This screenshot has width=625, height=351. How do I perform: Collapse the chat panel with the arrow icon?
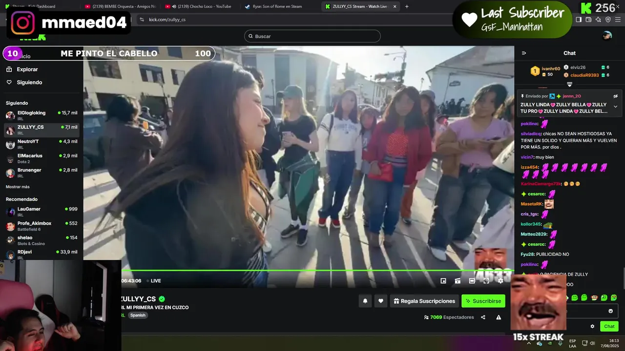click(x=524, y=53)
